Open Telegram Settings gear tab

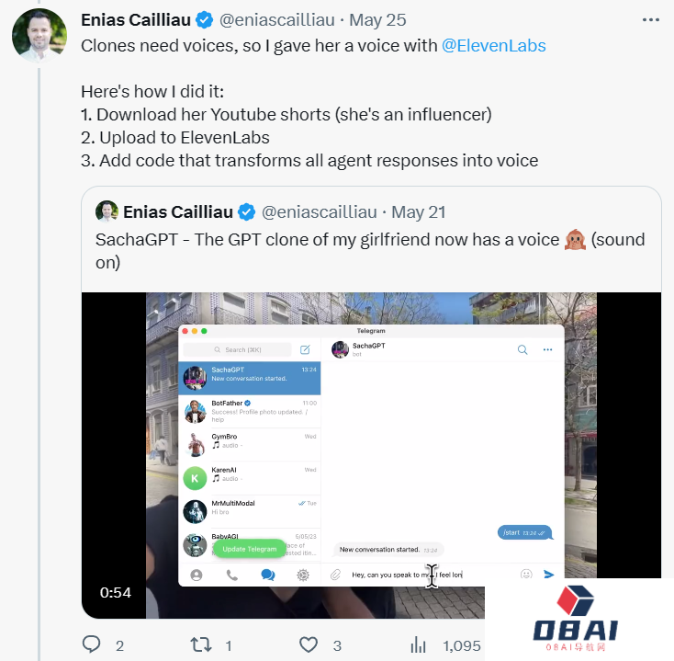coord(303,576)
